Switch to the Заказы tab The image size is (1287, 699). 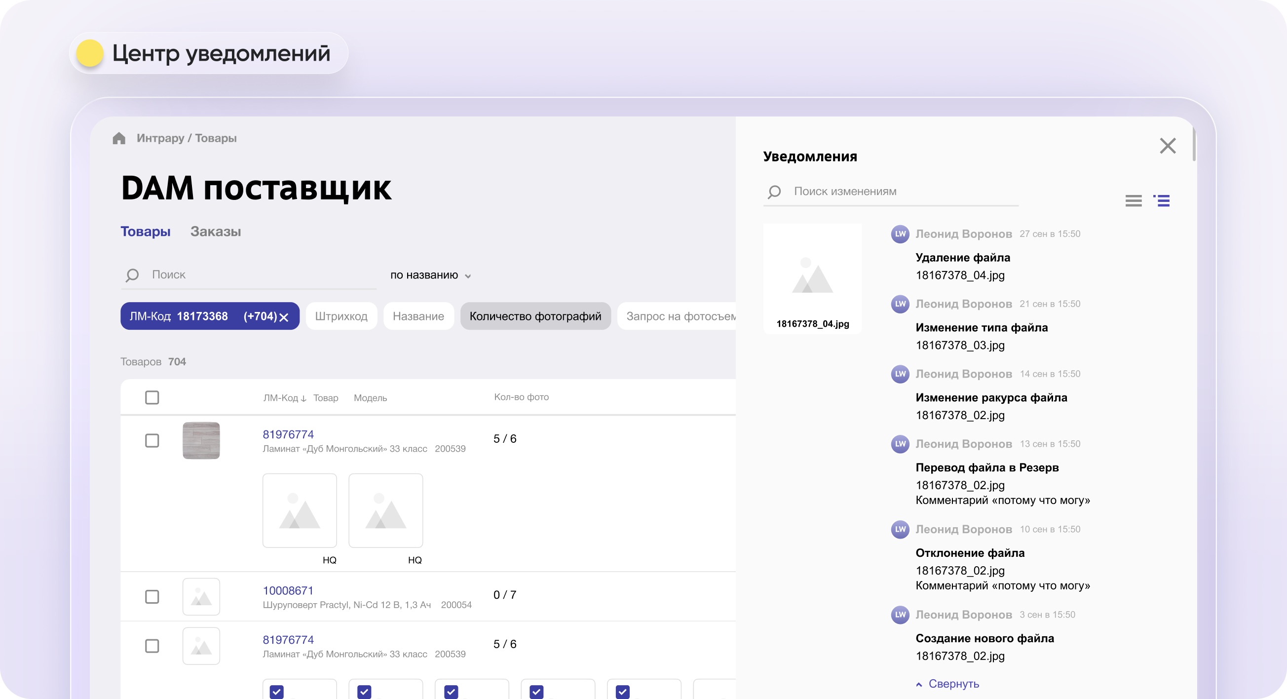[215, 232]
